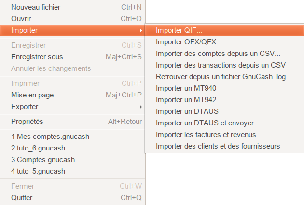Click Quitter to exit GnuCash
This screenshot has width=304, height=205.
(x=22, y=197)
